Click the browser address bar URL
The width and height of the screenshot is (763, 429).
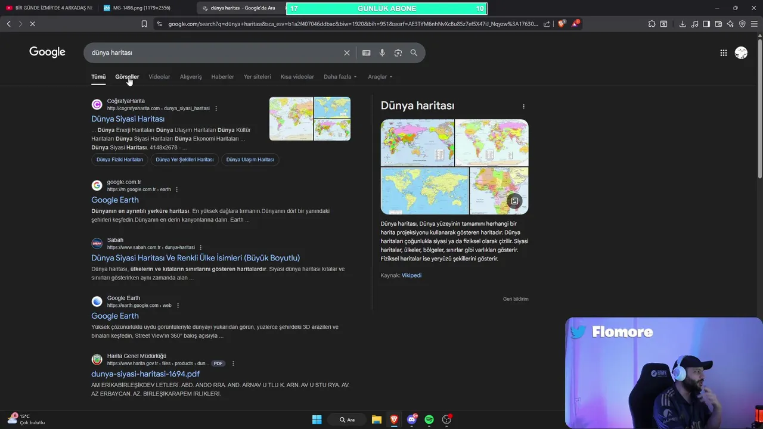[353, 24]
